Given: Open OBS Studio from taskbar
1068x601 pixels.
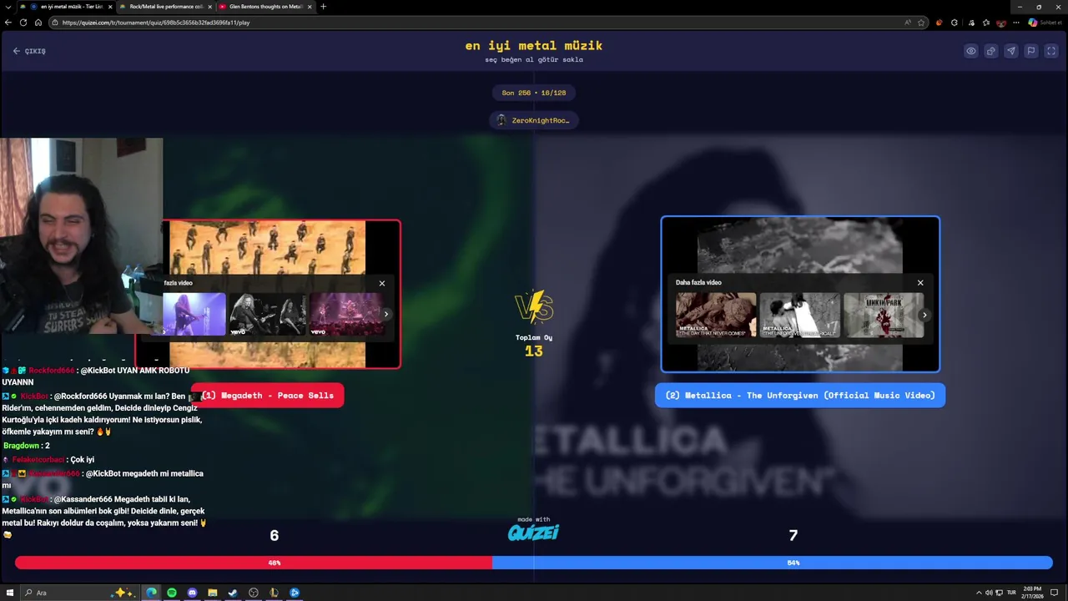Looking at the screenshot, I should tap(254, 593).
